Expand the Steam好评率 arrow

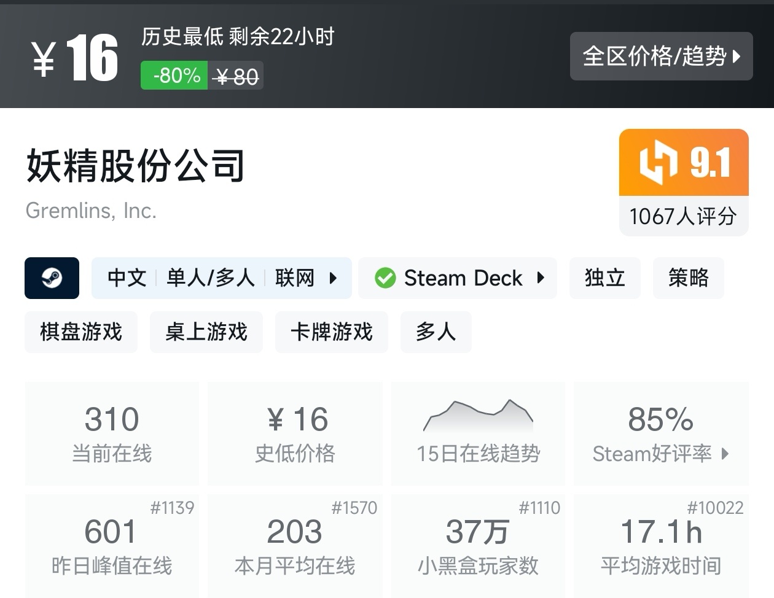(x=725, y=454)
